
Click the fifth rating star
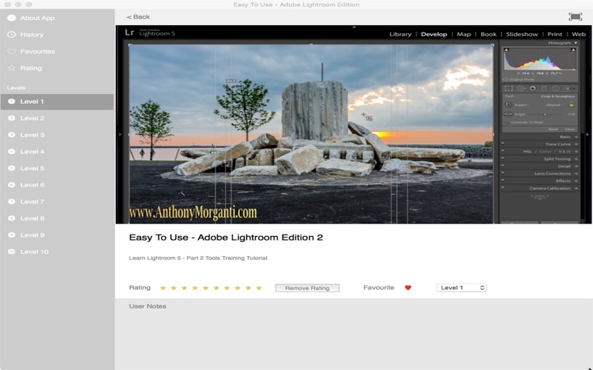(205, 288)
